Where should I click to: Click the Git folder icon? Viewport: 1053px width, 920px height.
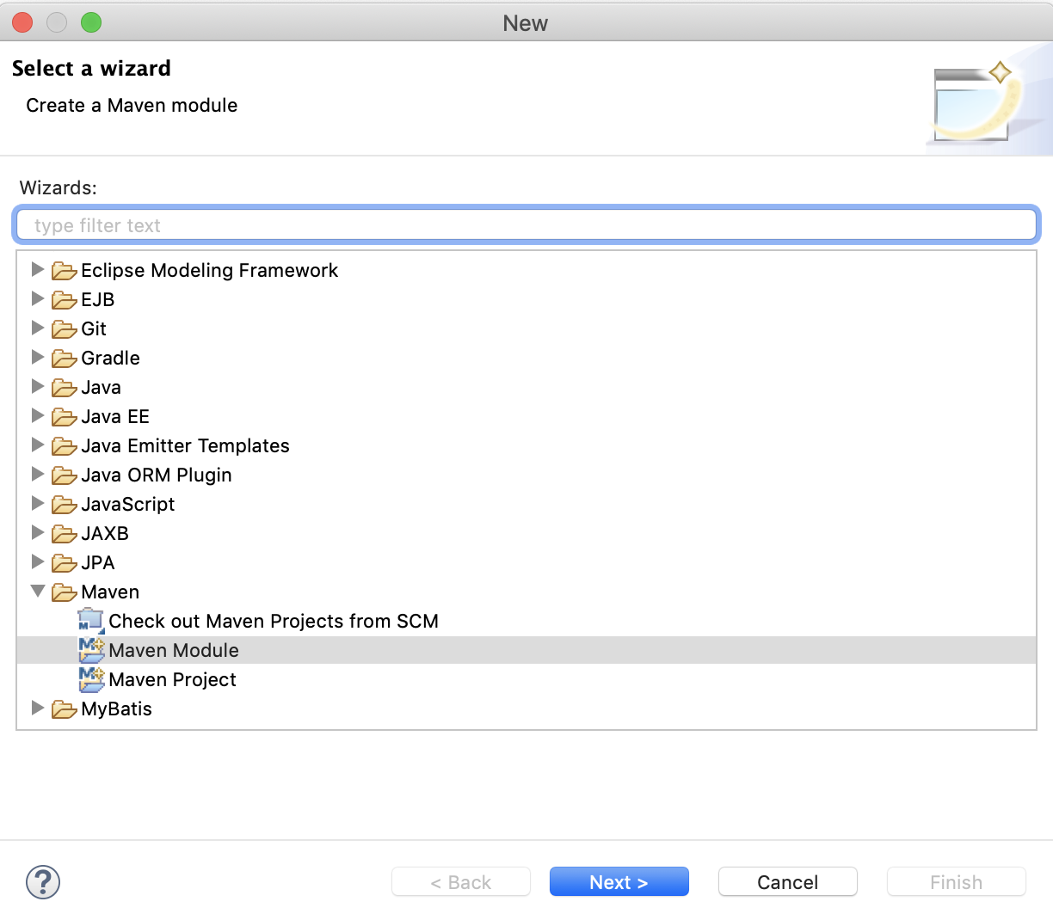click(64, 329)
